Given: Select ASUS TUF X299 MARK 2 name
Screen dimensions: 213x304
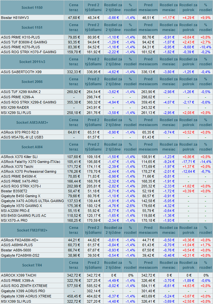Looking at the screenshot, I should [21, 92].
